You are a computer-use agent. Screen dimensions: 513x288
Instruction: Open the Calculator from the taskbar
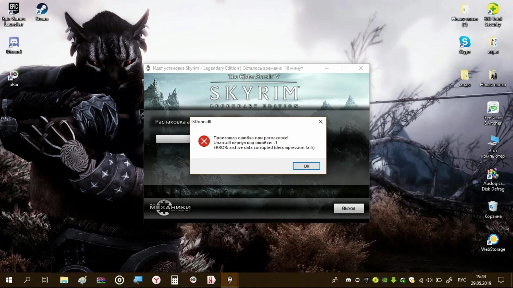174,280
